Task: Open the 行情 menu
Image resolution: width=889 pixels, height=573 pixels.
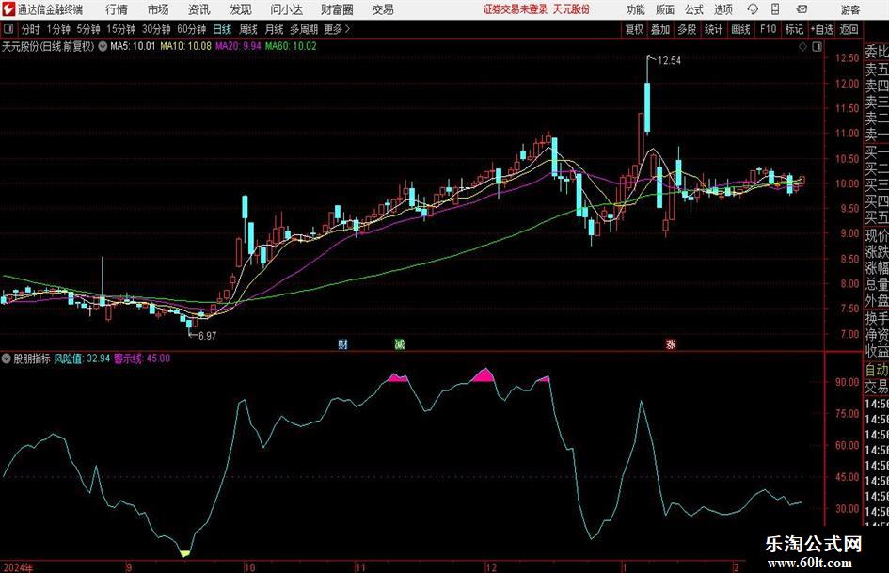Action: pyautogui.click(x=117, y=9)
